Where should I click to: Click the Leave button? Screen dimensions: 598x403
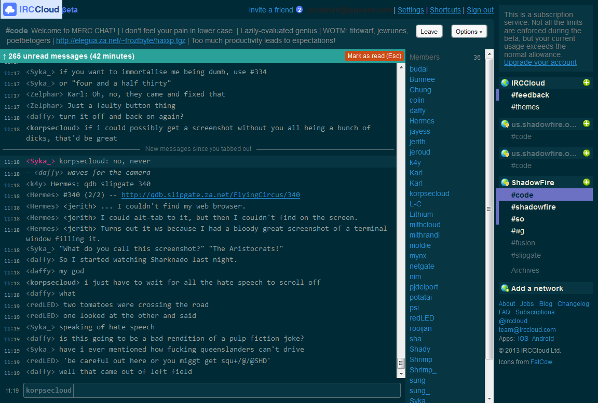click(429, 31)
